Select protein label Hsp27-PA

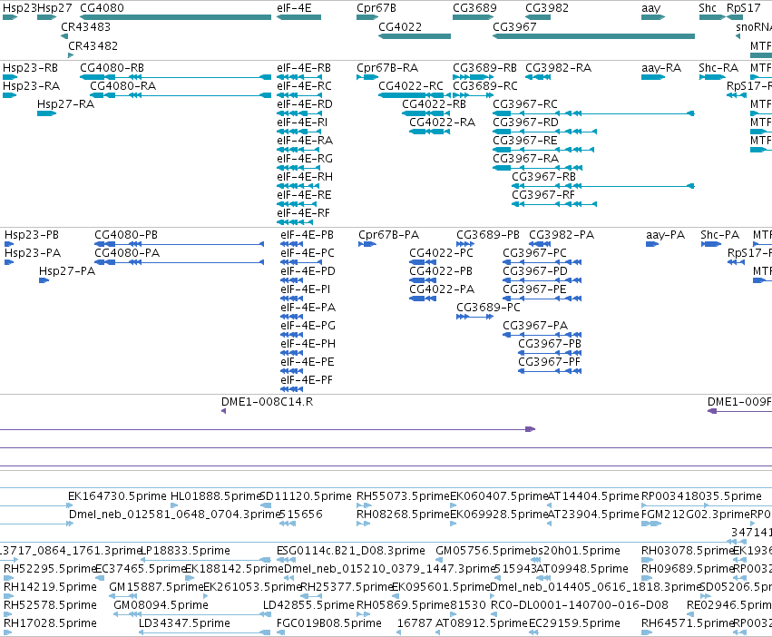[x=67, y=271]
